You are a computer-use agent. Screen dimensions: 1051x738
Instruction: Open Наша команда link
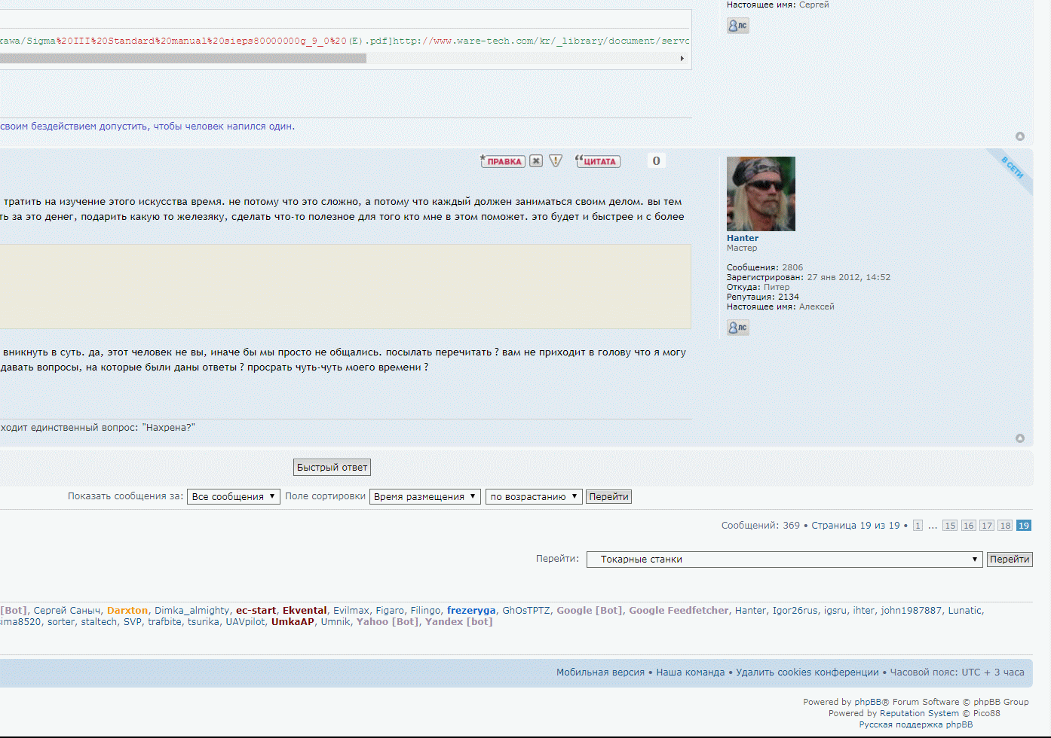click(x=690, y=672)
